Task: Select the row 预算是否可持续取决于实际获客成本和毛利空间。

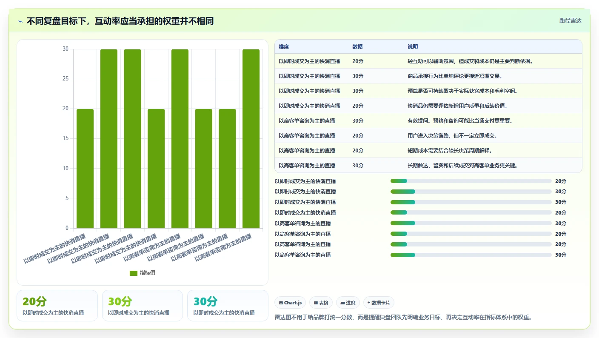Action: [x=428, y=91]
